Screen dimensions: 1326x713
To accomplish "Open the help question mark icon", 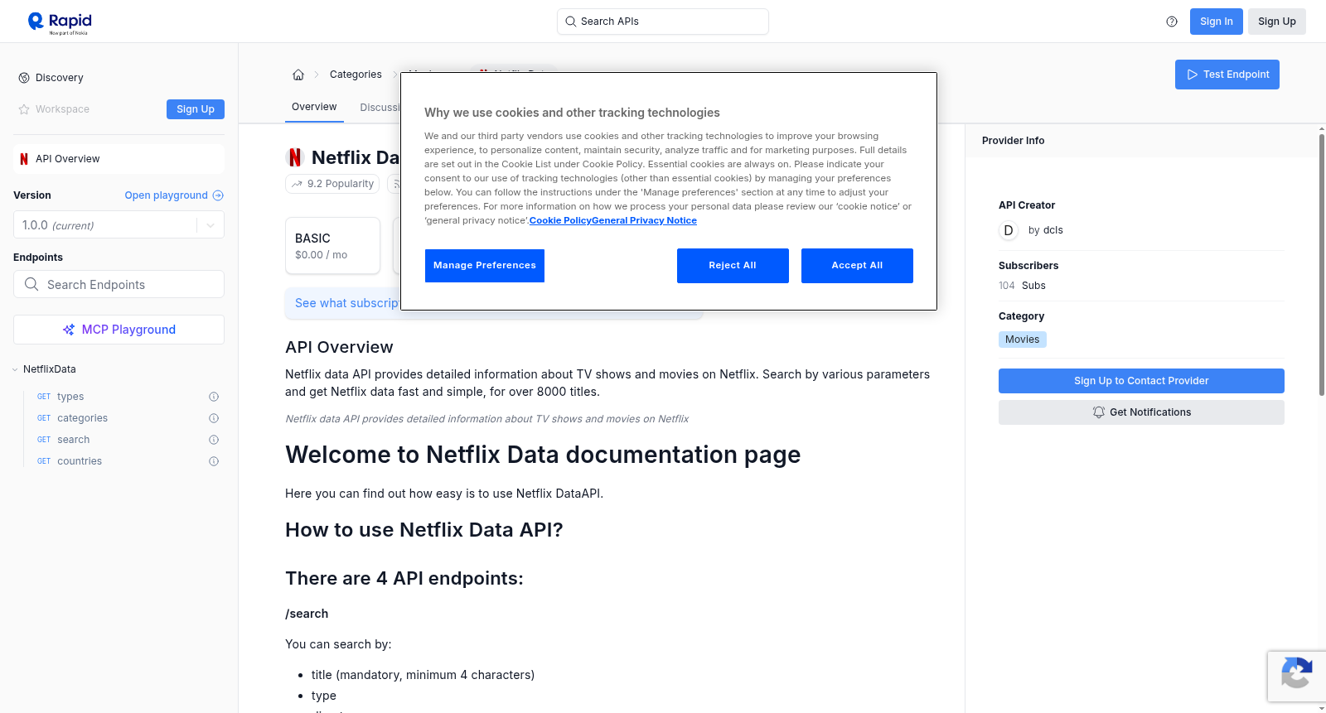I will click(x=1172, y=22).
